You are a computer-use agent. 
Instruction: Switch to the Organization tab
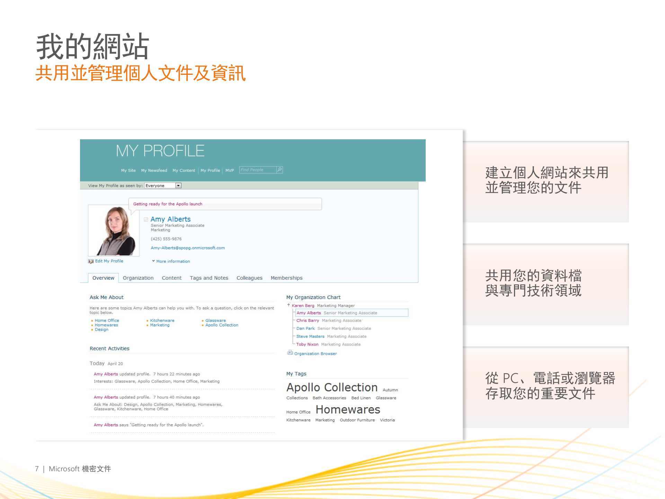click(x=138, y=278)
